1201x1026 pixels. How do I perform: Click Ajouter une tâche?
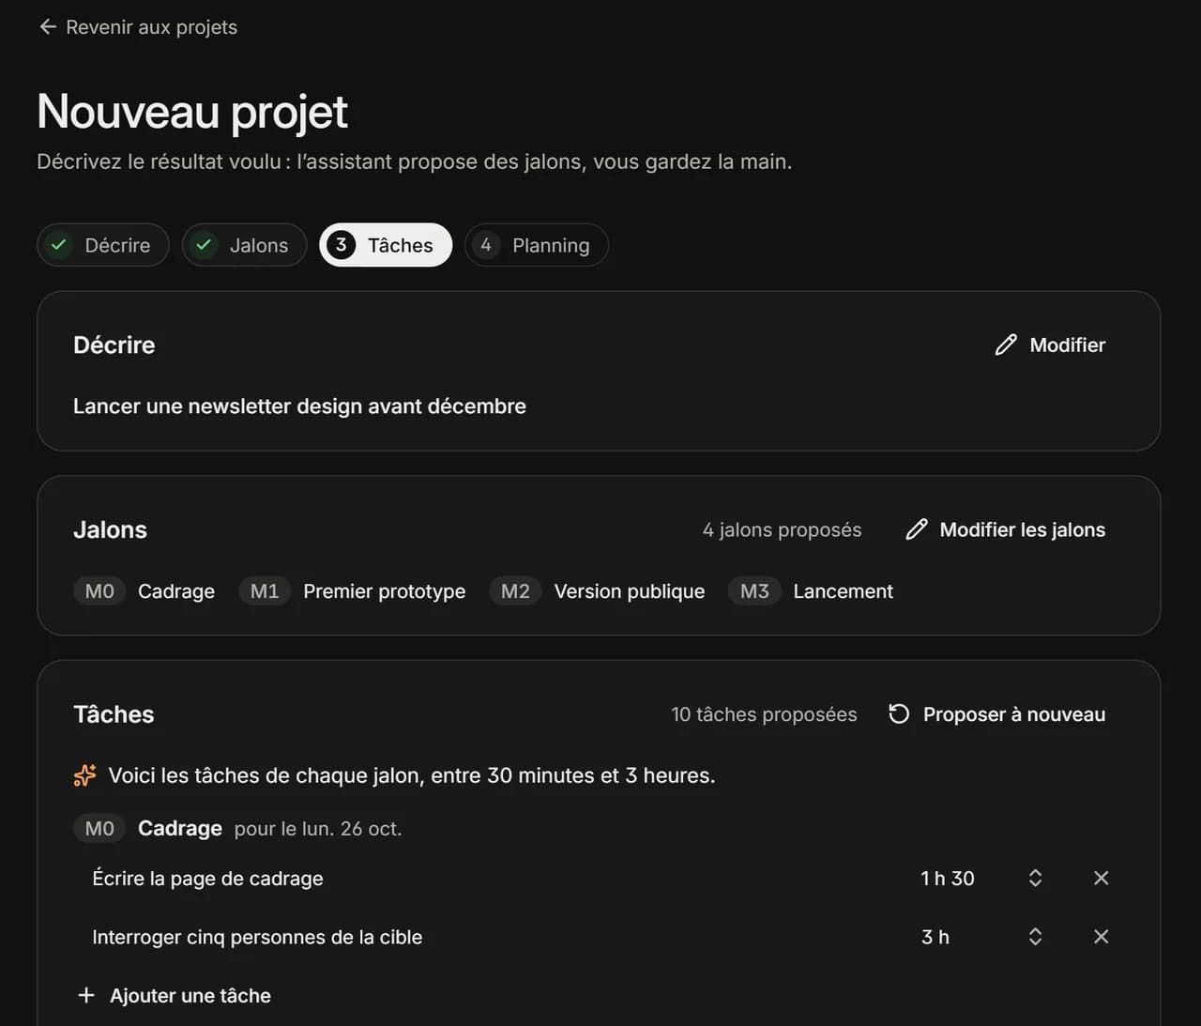coord(175,996)
